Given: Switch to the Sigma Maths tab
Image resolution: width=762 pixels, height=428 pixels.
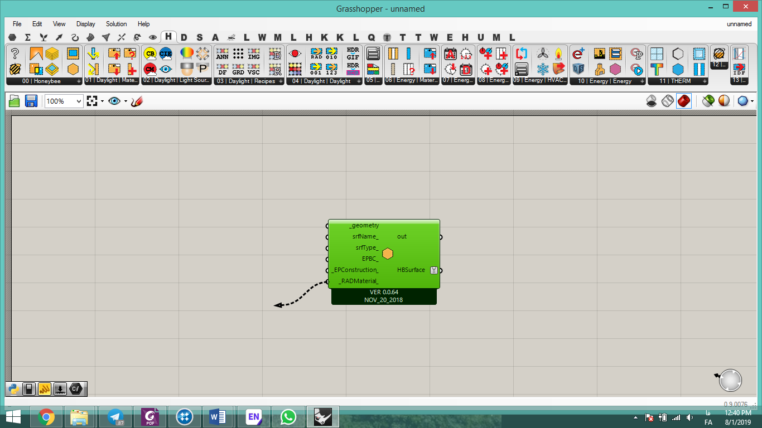Looking at the screenshot, I should click(x=27, y=37).
